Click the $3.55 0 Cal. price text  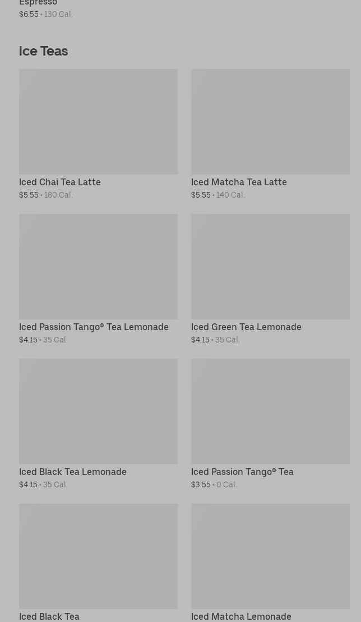(214, 484)
